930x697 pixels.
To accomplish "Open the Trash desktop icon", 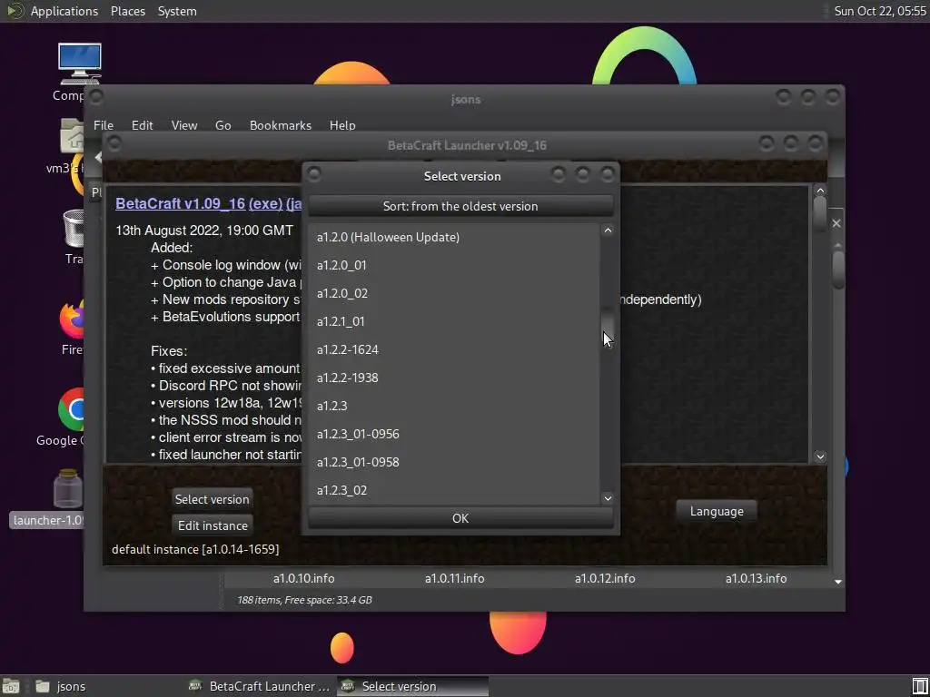I will 74,229.
